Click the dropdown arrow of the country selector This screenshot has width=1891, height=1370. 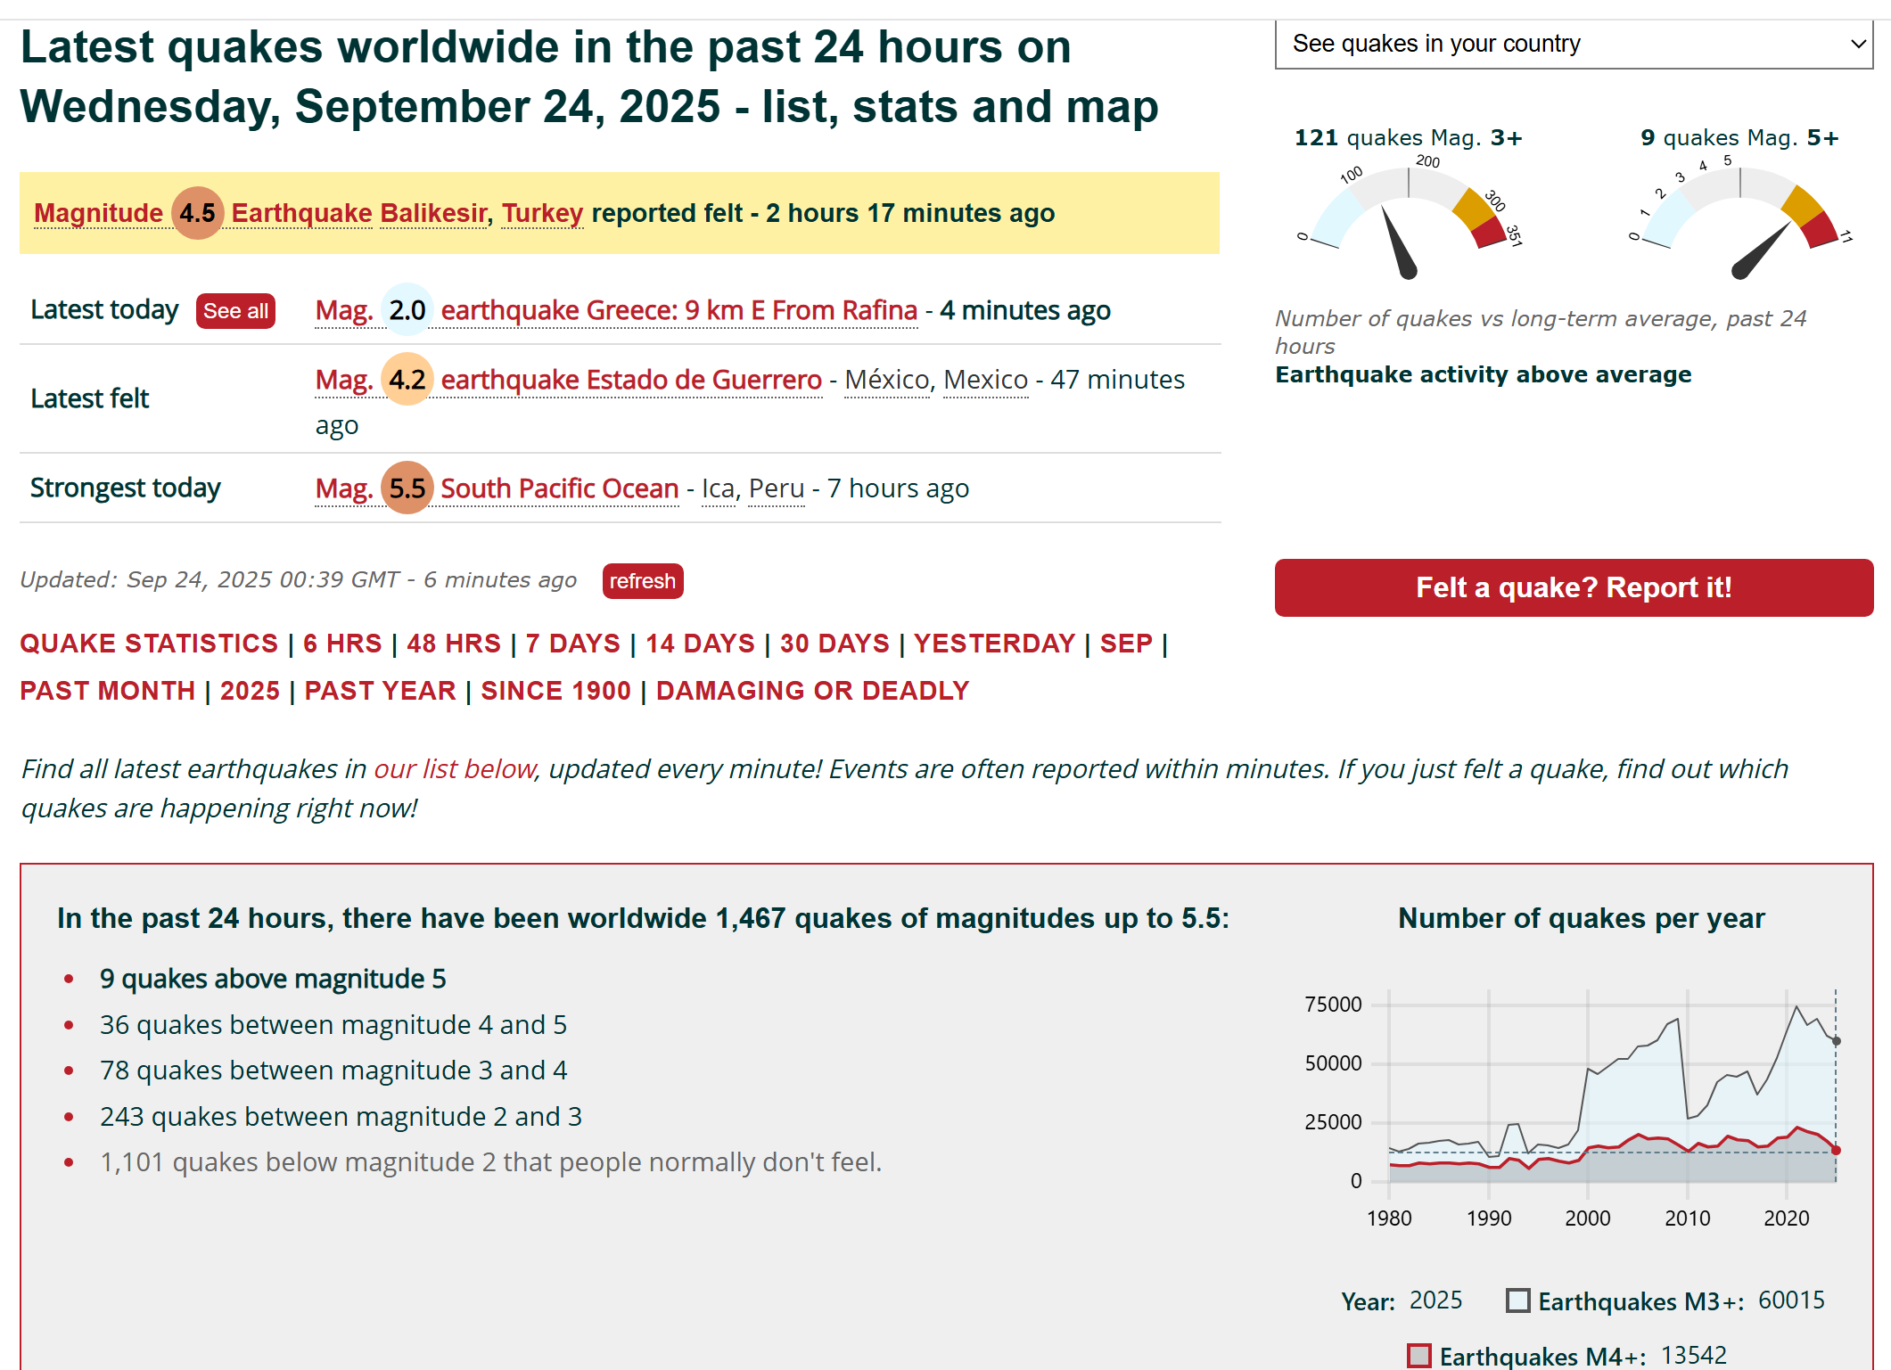pyautogui.click(x=1858, y=44)
